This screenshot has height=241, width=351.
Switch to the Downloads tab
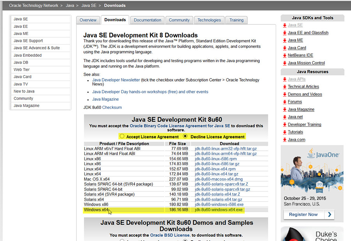pos(115,20)
